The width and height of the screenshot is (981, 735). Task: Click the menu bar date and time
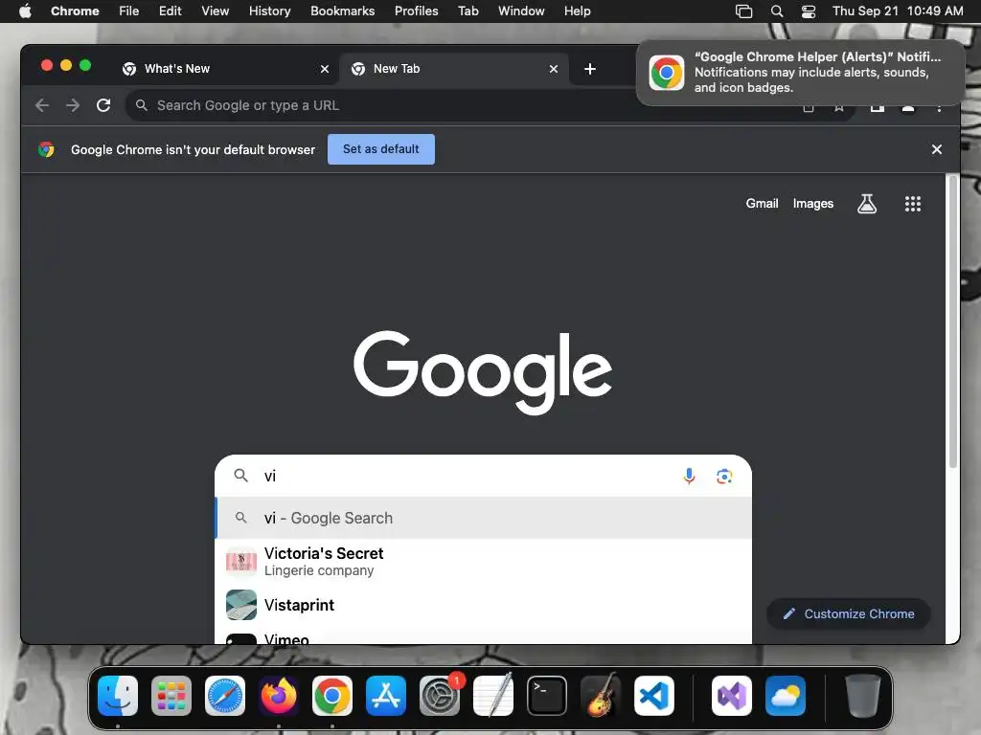point(898,11)
